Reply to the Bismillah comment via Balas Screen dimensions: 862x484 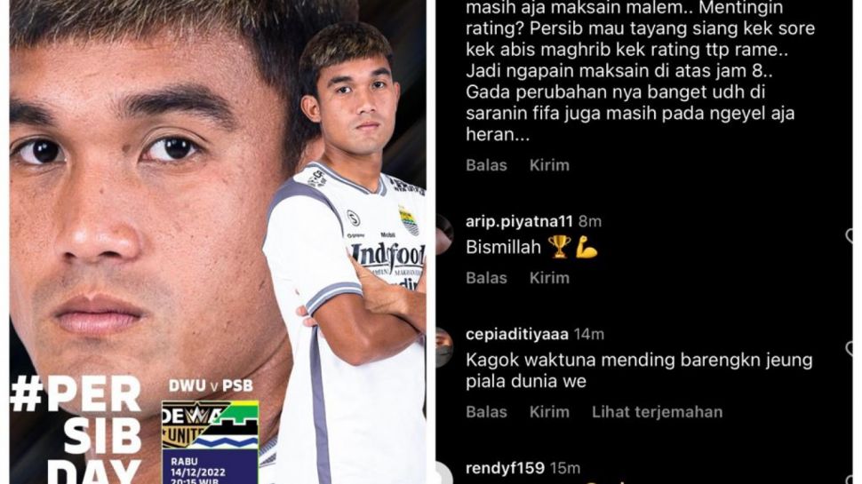(x=486, y=277)
